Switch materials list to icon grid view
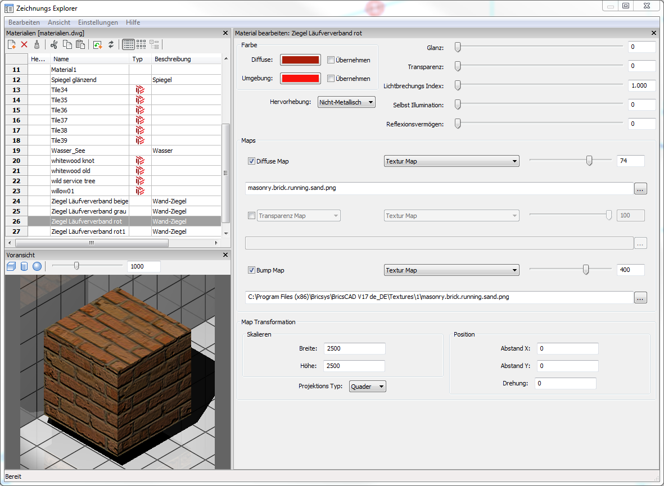 click(x=141, y=44)
